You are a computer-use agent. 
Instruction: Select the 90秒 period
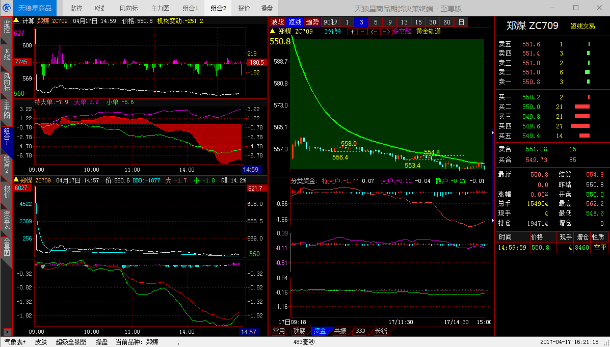331,22
